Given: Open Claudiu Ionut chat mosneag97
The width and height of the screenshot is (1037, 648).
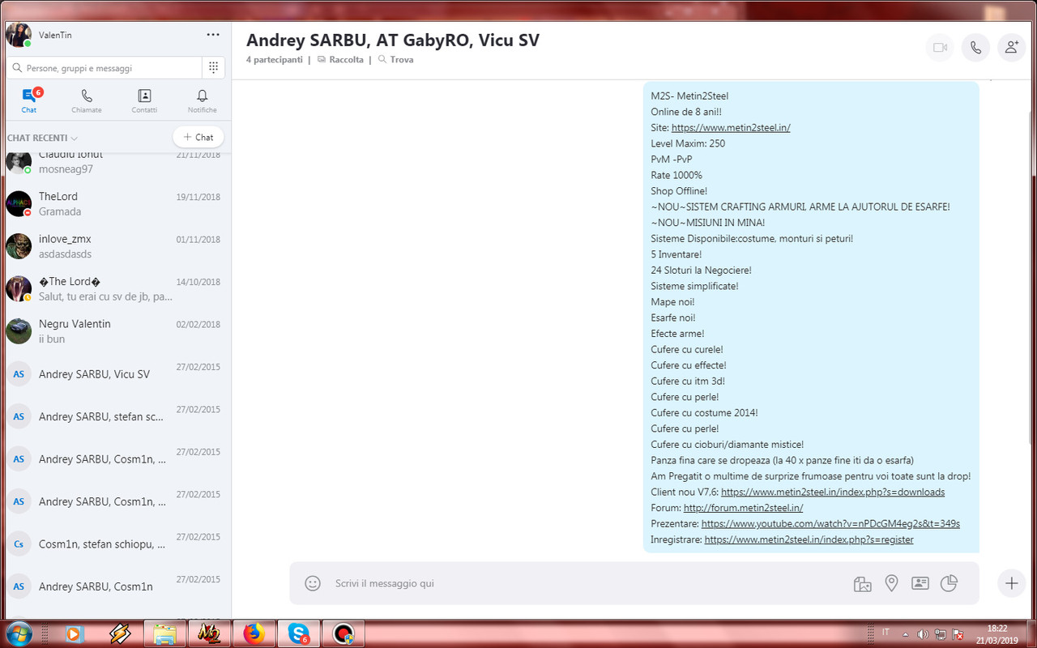Looking at the screenshot, I should [116, 162].
